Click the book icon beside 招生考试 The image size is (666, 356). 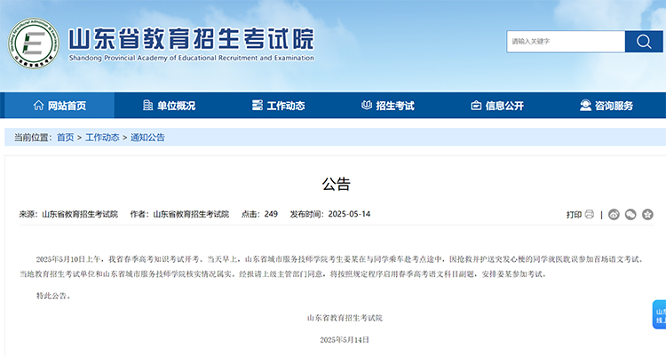[x=367, y=106]
